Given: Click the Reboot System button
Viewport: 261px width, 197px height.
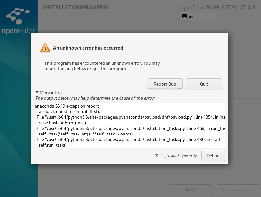Looking at the screenshot, I should (x=237, y=190).
